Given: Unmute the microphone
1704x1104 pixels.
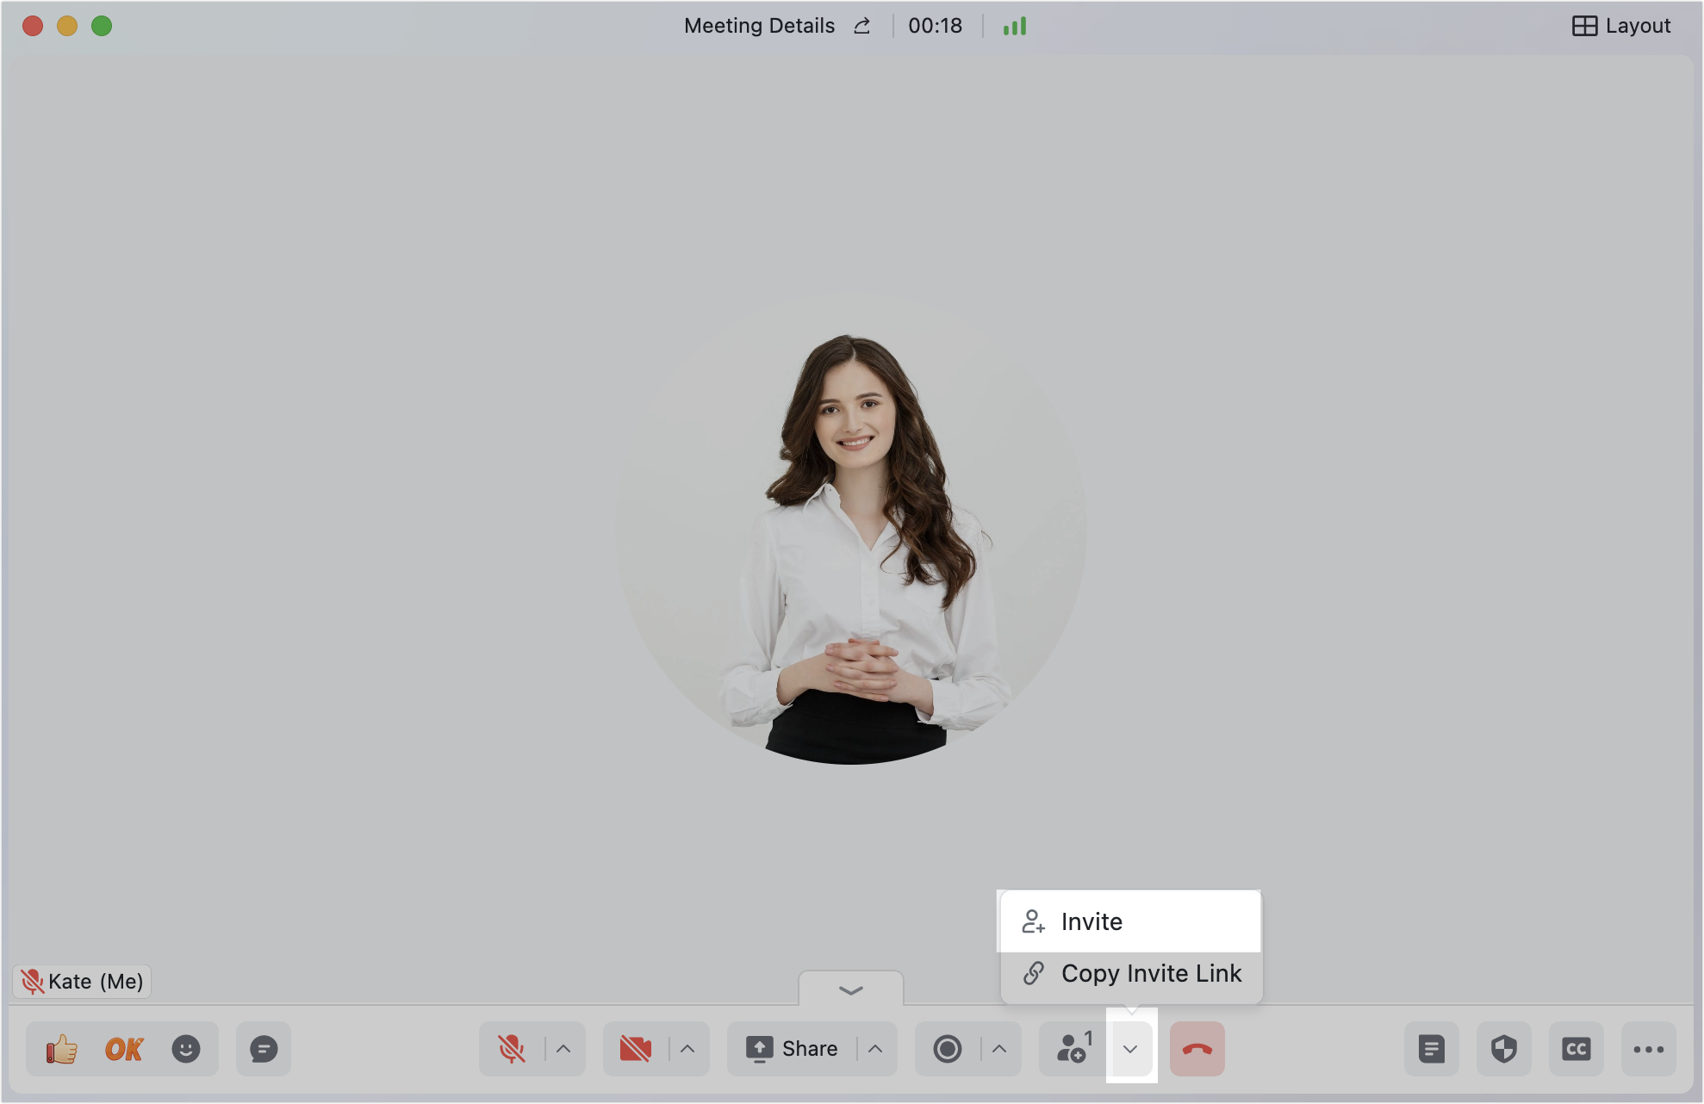Looking at the screenshot, I should coord(512,1049).
